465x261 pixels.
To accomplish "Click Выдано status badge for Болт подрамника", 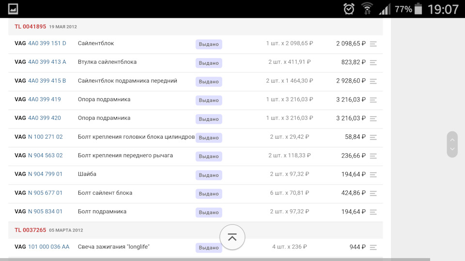I will click(209, 212).
